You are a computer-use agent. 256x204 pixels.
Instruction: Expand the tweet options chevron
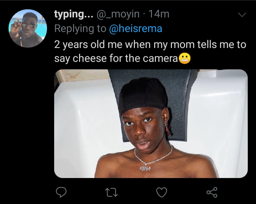pos(242,15)
